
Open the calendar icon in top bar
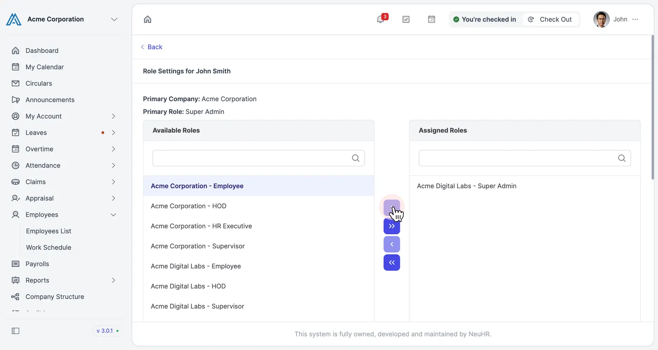(431, 19)
